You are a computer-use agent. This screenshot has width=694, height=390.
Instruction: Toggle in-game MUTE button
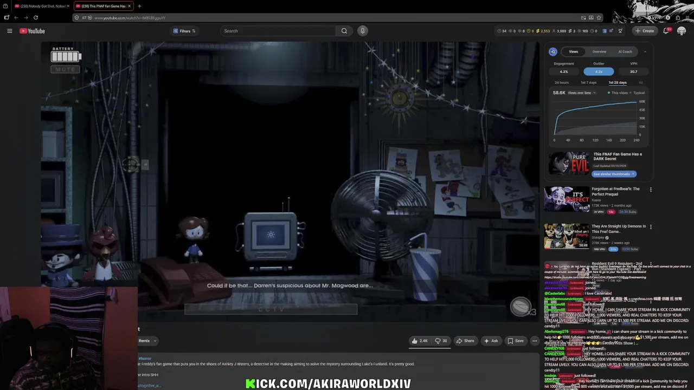click(66, 69)
